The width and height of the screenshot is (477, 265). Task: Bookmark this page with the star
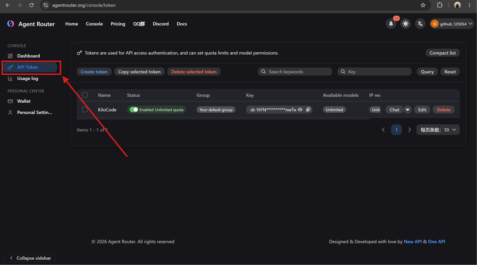tap(423, 5)
